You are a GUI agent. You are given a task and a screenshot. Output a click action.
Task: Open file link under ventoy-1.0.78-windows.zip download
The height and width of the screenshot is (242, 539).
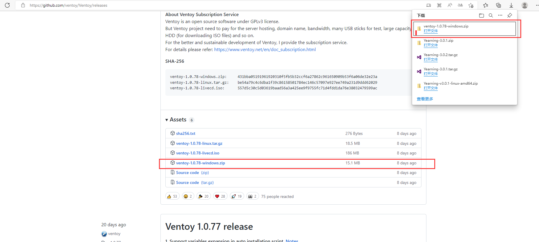tap(431, 31)
